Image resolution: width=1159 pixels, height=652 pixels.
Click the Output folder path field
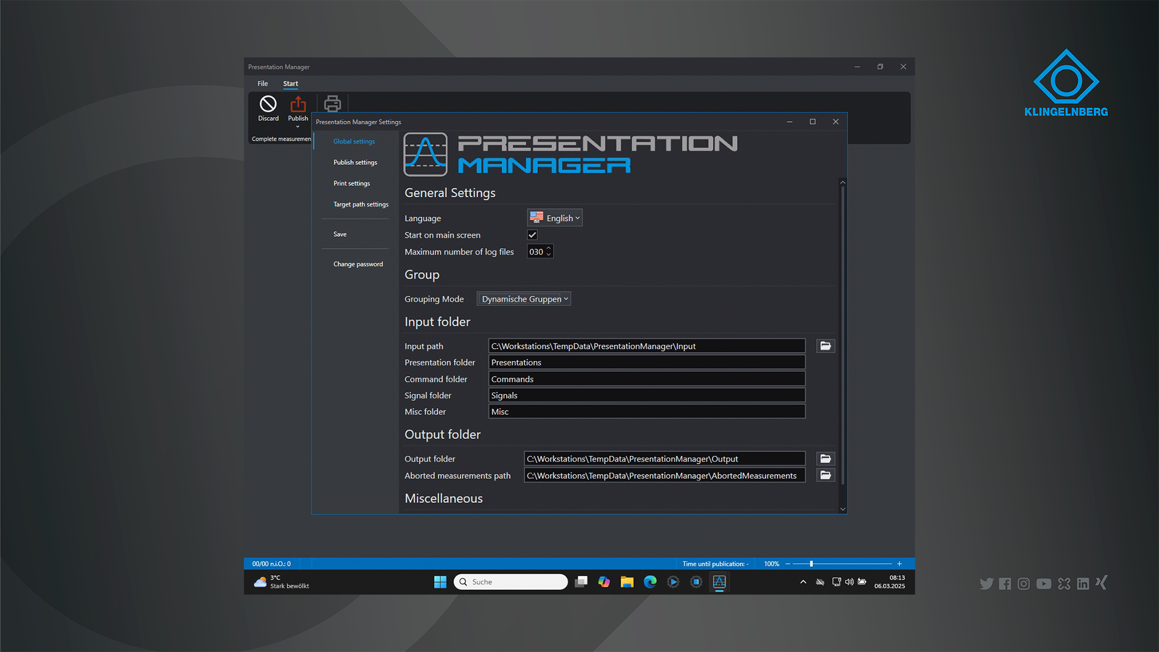[x=665, y=459]
